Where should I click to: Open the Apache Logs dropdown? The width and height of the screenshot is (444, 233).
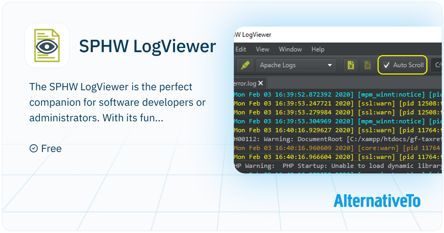(x=296, y=65)
